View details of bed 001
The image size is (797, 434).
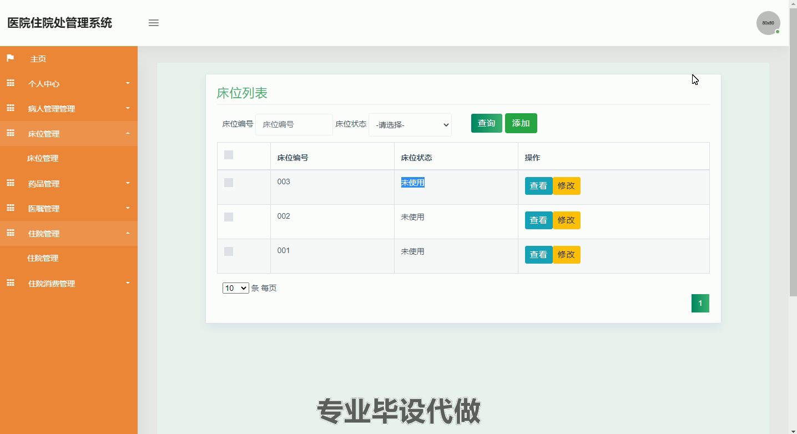pyautogui.click(x=538, y=255)
